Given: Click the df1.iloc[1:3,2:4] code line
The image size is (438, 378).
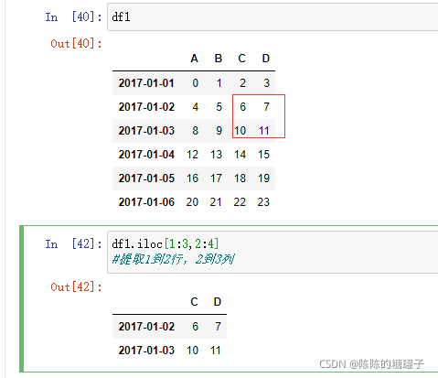Looking at the screenshot, I should click(166, 244).
